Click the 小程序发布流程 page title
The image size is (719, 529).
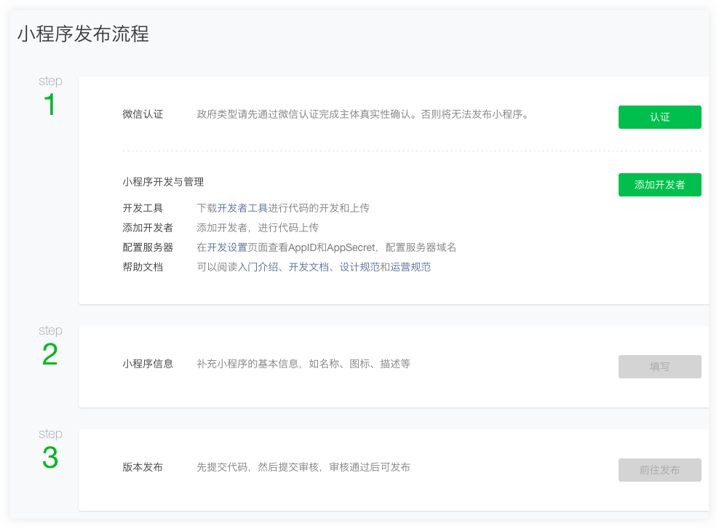click(x=82, y=33)
